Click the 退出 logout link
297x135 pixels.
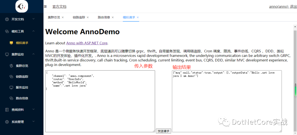[293, 7]
